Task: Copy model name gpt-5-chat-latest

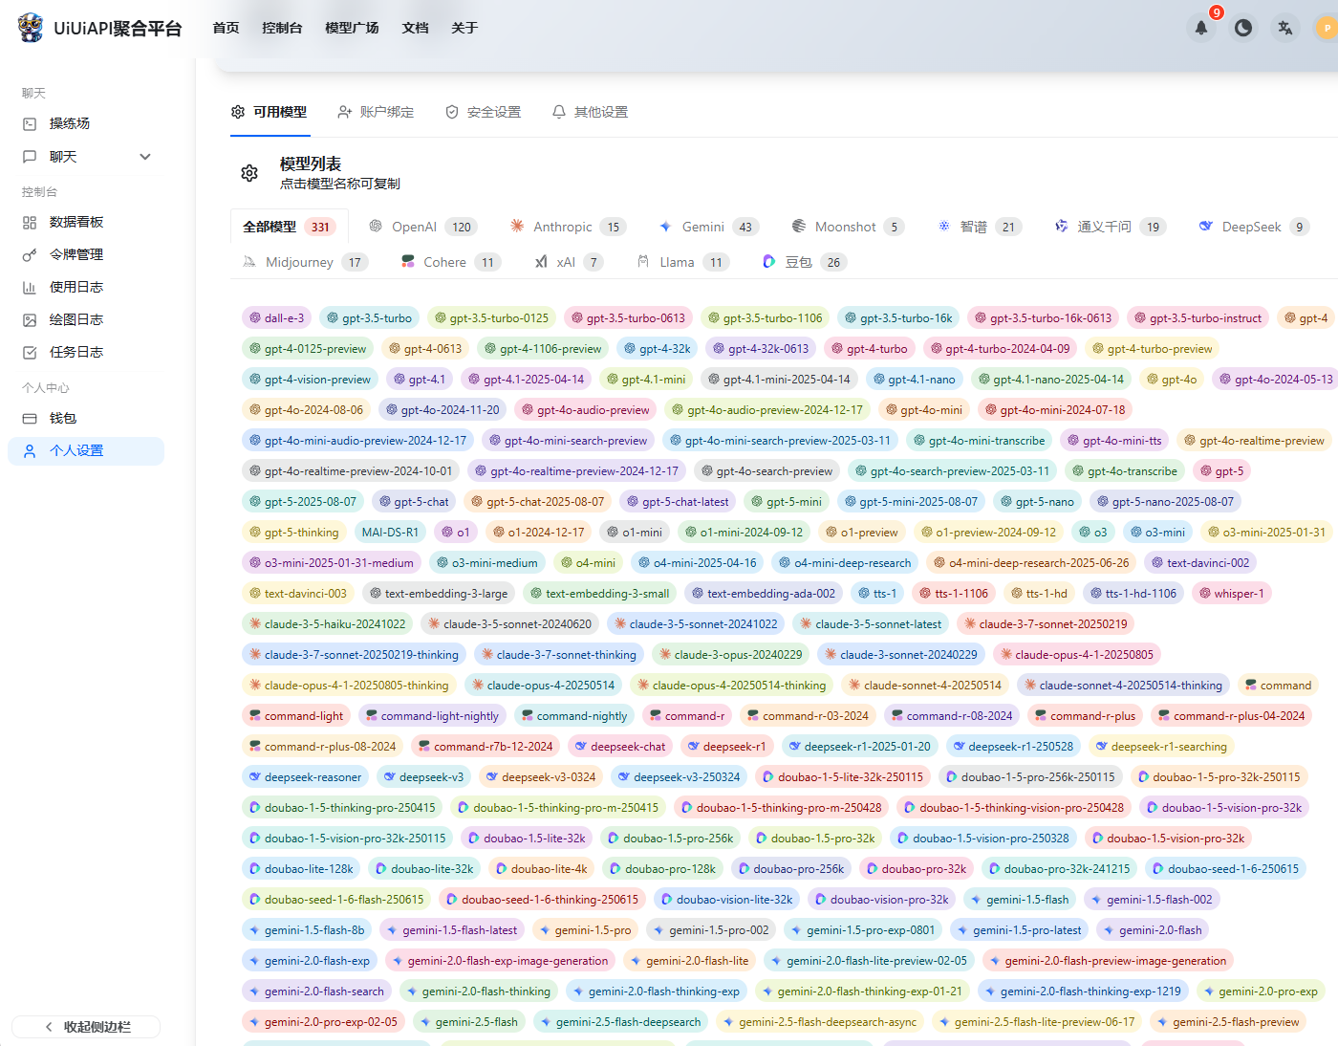Action: point(678,502)
